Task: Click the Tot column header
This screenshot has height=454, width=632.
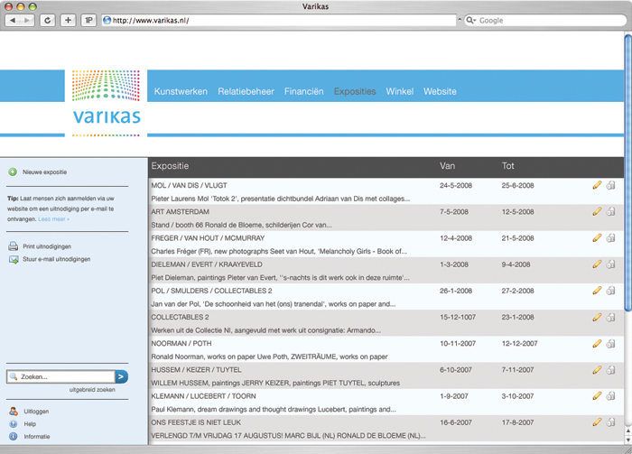Action: [x=507, y=165]
